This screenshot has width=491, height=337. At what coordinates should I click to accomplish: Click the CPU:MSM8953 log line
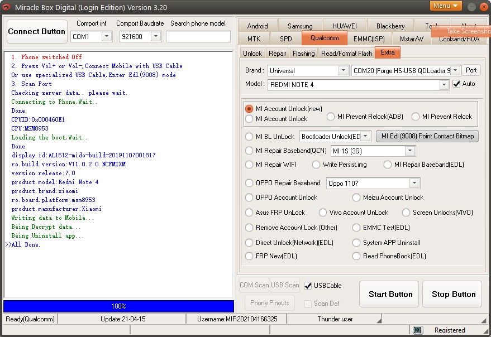click(30, 128)
